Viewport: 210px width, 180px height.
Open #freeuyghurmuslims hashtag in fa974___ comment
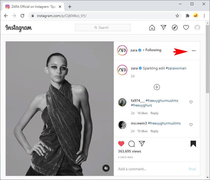[x=162, y=101]
